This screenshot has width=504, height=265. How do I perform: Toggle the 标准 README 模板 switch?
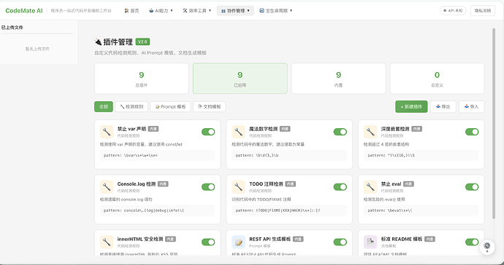[472, 242]
